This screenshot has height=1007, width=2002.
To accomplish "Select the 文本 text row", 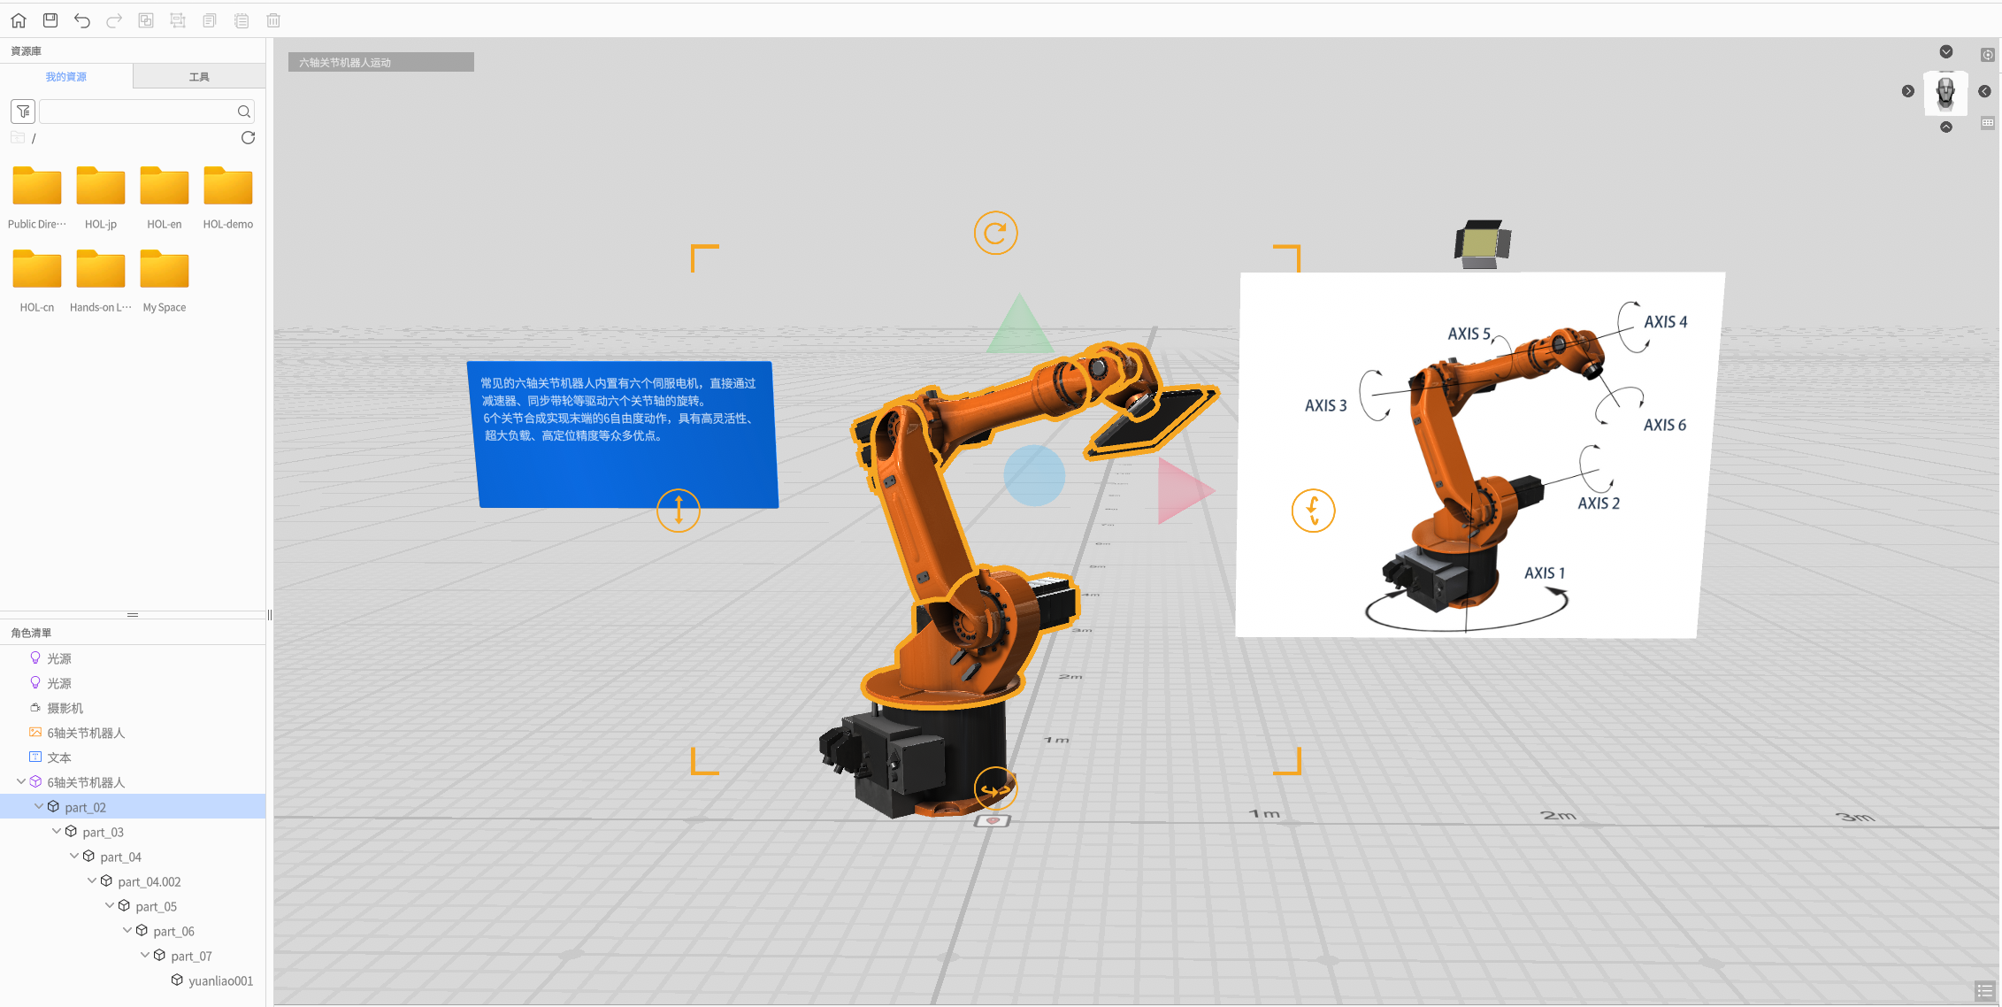I will pos(133,757).
